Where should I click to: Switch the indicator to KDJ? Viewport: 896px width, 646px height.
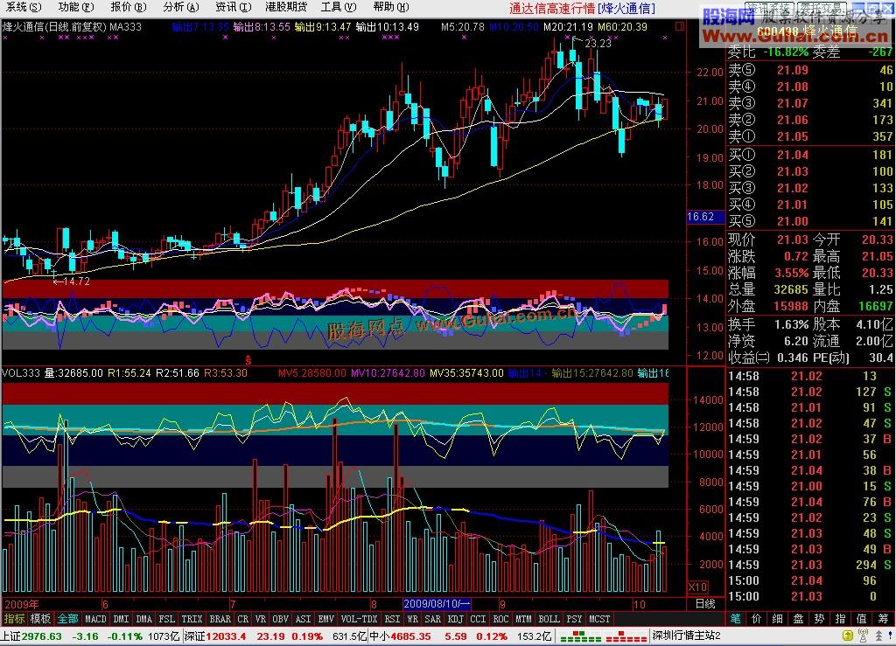[x=455, y=619]
